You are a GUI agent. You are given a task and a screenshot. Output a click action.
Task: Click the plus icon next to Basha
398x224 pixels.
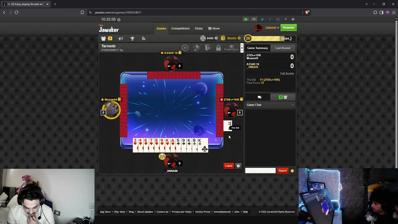point(239,38)
